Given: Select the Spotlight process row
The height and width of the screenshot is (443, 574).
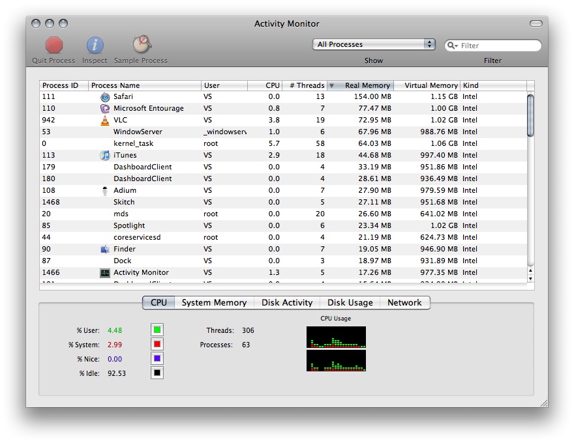Looking at the screenshot, I should [283, 225].
